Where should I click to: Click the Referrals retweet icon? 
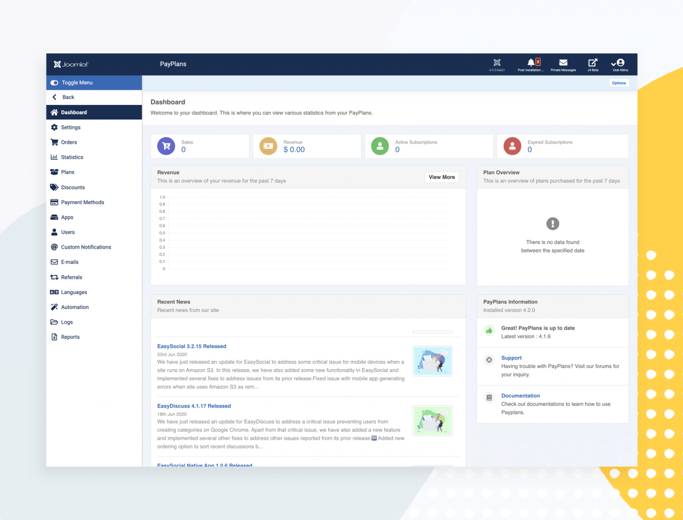[54, 277]
